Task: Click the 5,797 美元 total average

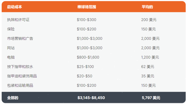Action: [x=151, y=98]
